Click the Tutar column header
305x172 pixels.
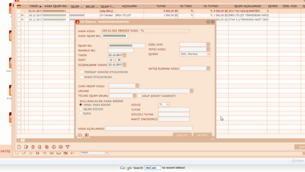click(x=161, y=6)
